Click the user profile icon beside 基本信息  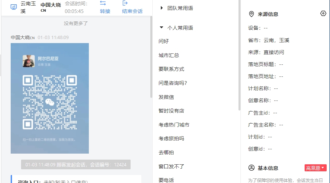click(251, 168)
